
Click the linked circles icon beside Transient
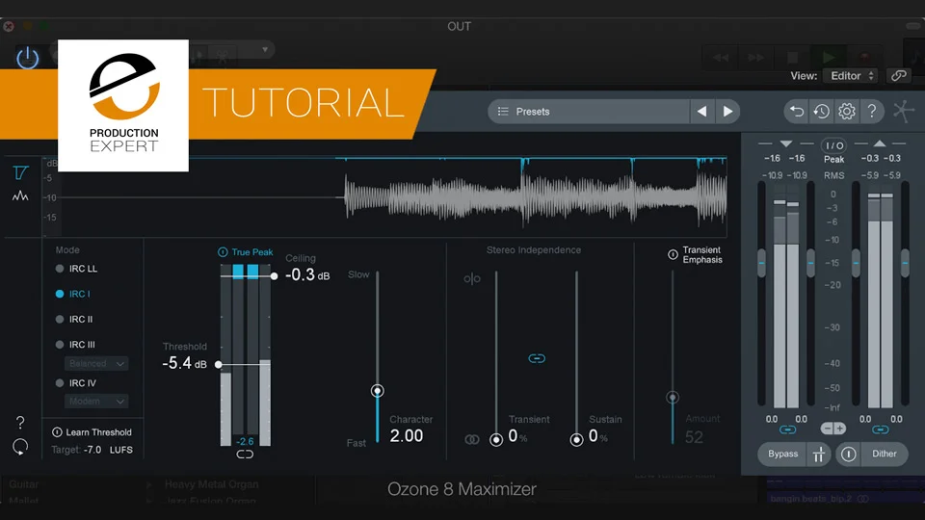[472, 439]
